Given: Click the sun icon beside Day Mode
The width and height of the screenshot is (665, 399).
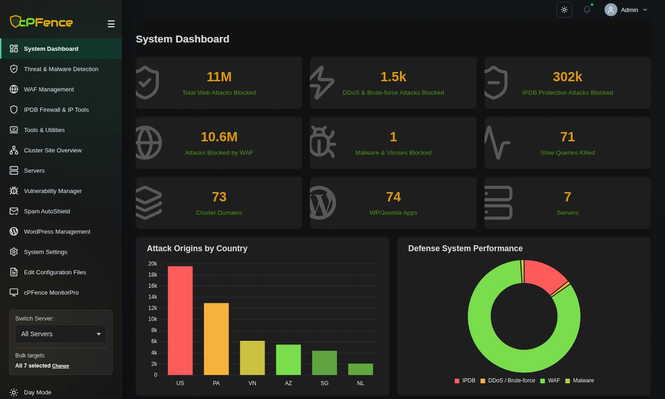Looking at the screenshot, I should click(14, 393).
